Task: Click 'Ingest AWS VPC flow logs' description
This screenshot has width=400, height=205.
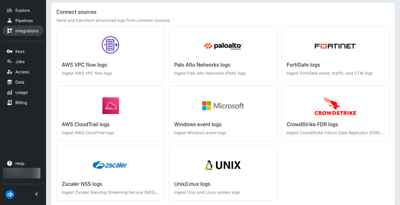Action: pos(87,73)
